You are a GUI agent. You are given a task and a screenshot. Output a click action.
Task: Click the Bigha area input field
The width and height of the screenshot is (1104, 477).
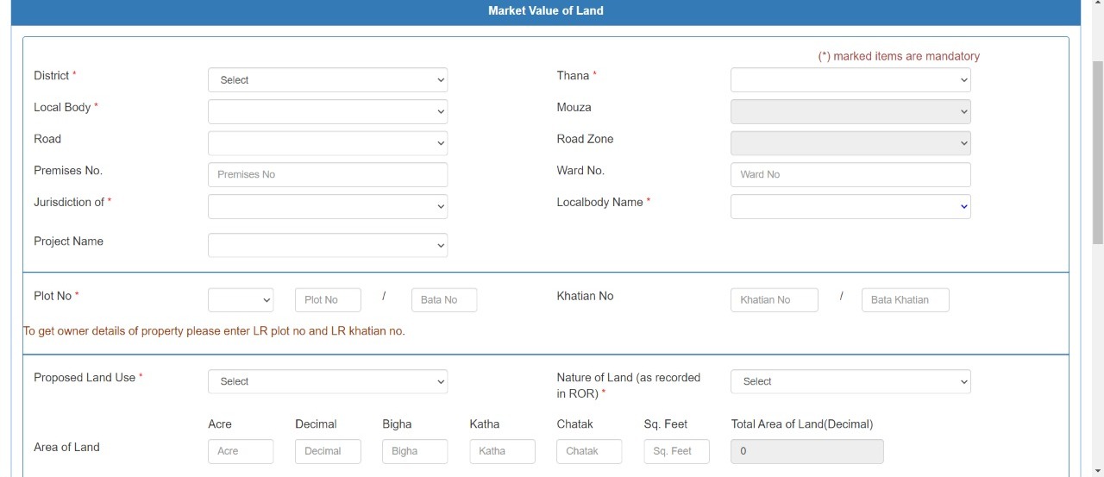pyautogui.click(x=415, y=451)
